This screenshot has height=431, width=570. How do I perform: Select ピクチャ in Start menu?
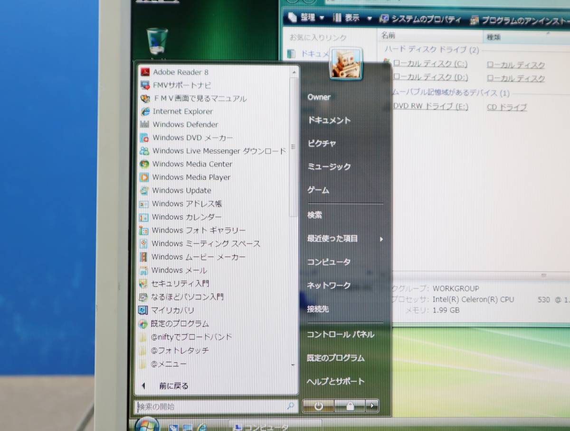click(x=322, y=144)
